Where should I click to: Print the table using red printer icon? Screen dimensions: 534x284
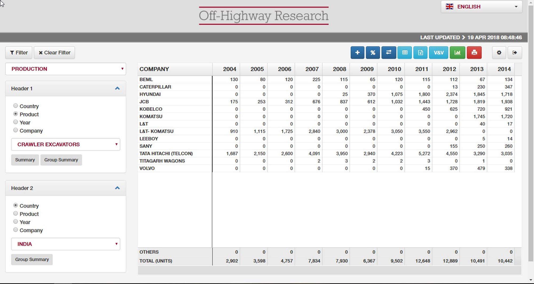[474, 52]
